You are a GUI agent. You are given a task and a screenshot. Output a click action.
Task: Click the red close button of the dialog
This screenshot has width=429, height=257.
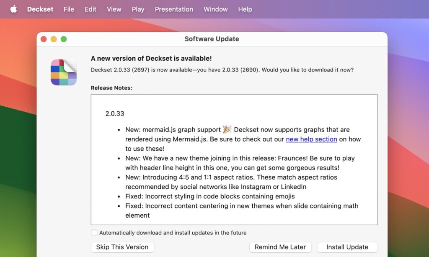pos(44,39)
